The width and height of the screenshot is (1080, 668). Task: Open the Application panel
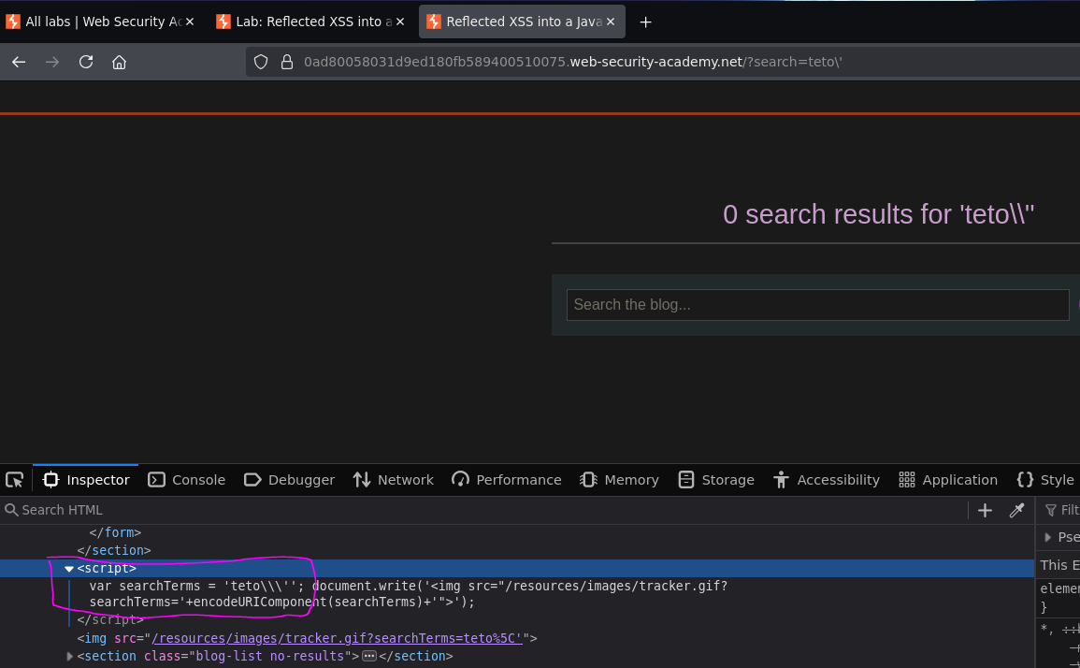(x=948, y=480)
